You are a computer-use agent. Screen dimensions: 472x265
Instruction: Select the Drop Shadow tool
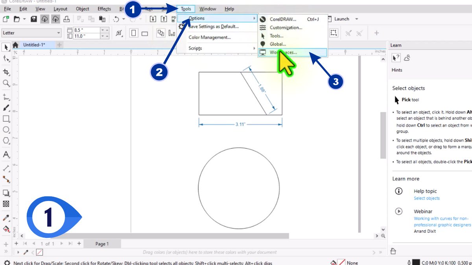point(6,193)
